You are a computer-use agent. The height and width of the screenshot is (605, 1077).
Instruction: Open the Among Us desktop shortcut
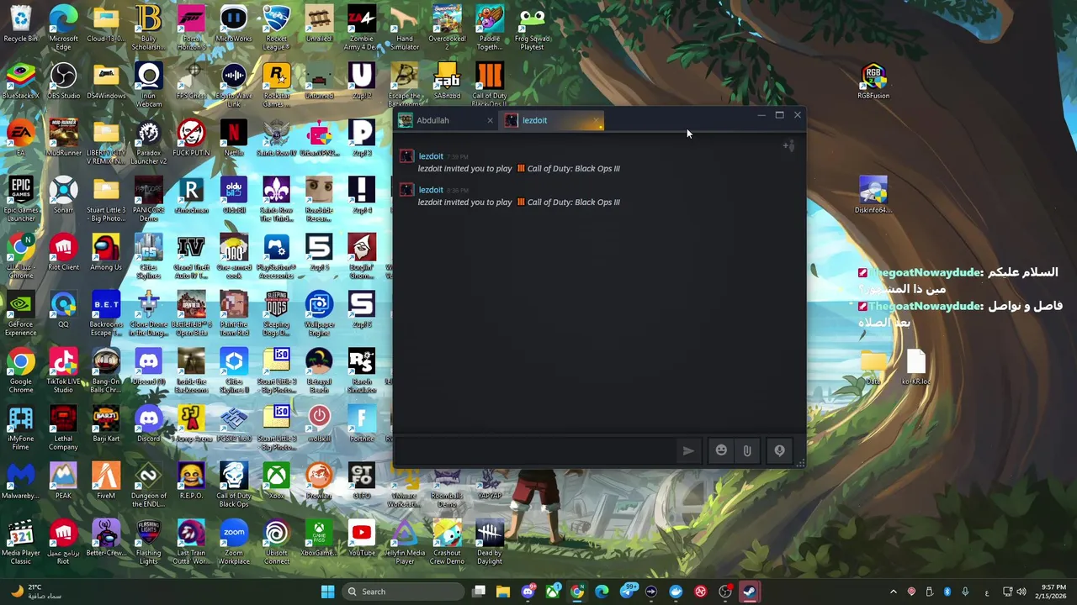pyautogui.click(x=106, y=254)
